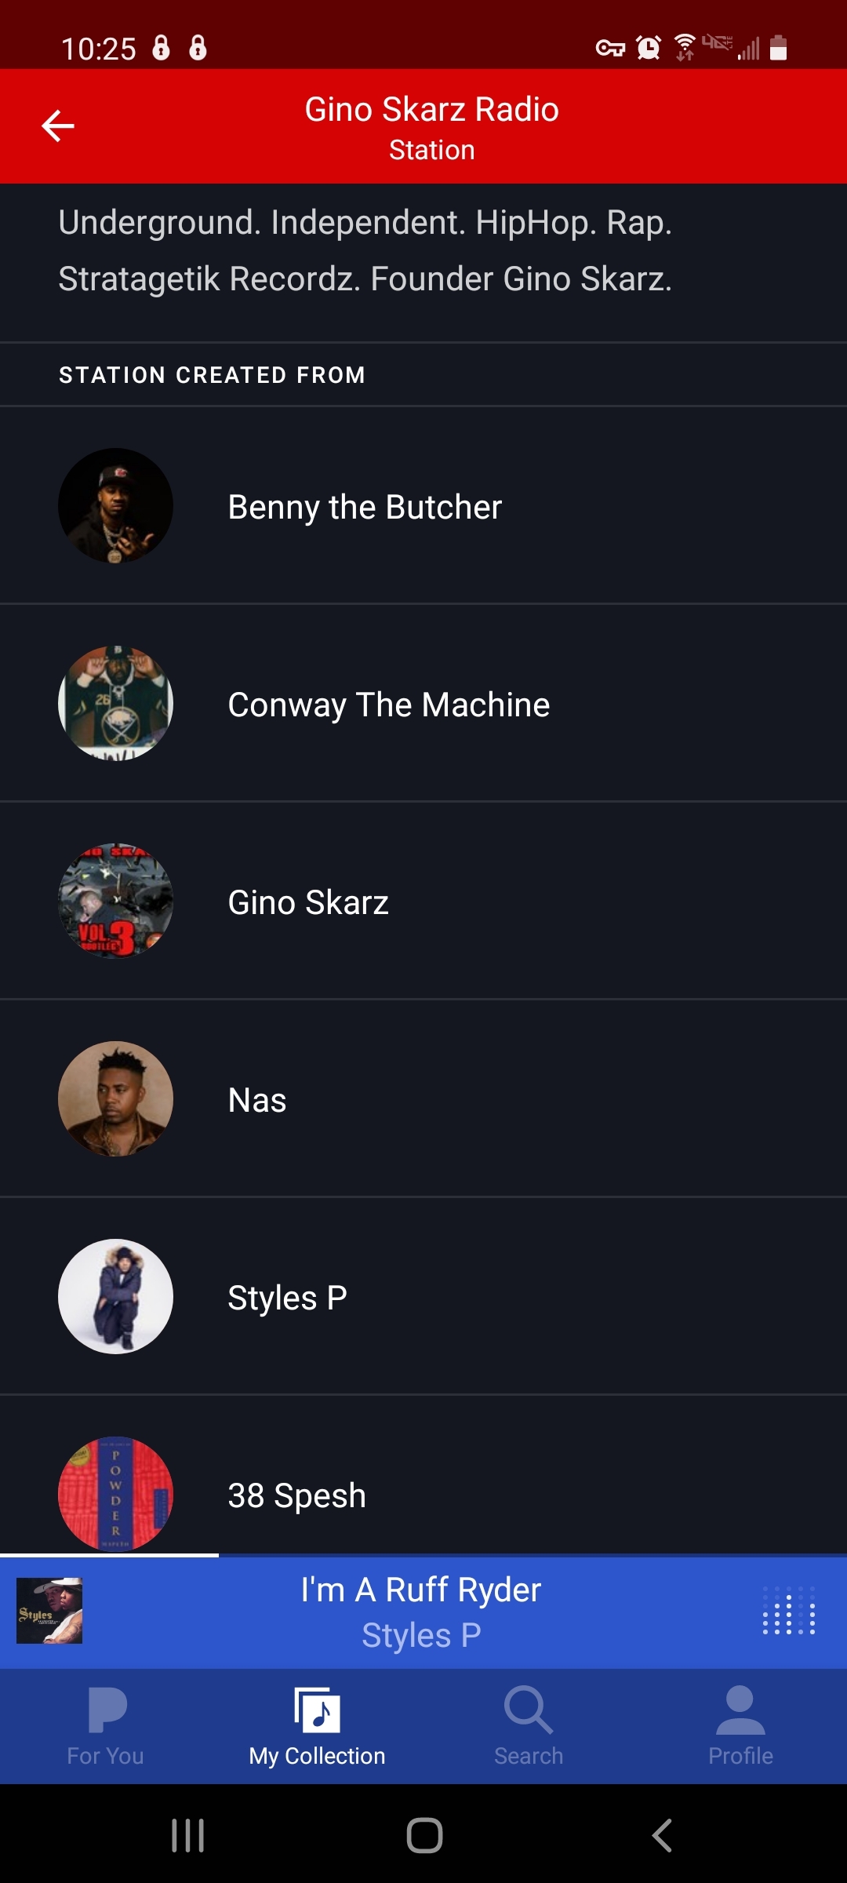Click the song title I'm A Ruff Ryder
The width and height of the screenshot is (847, 1883).
421,1590
